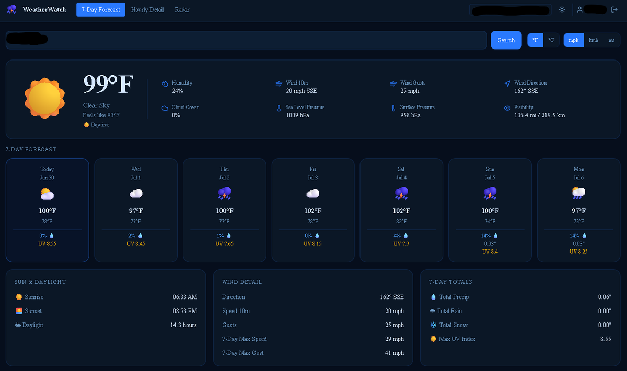Select the Mon Jul 6 forecast card
627x371 pixels.
pyautogui.click(x=578, y=210)
